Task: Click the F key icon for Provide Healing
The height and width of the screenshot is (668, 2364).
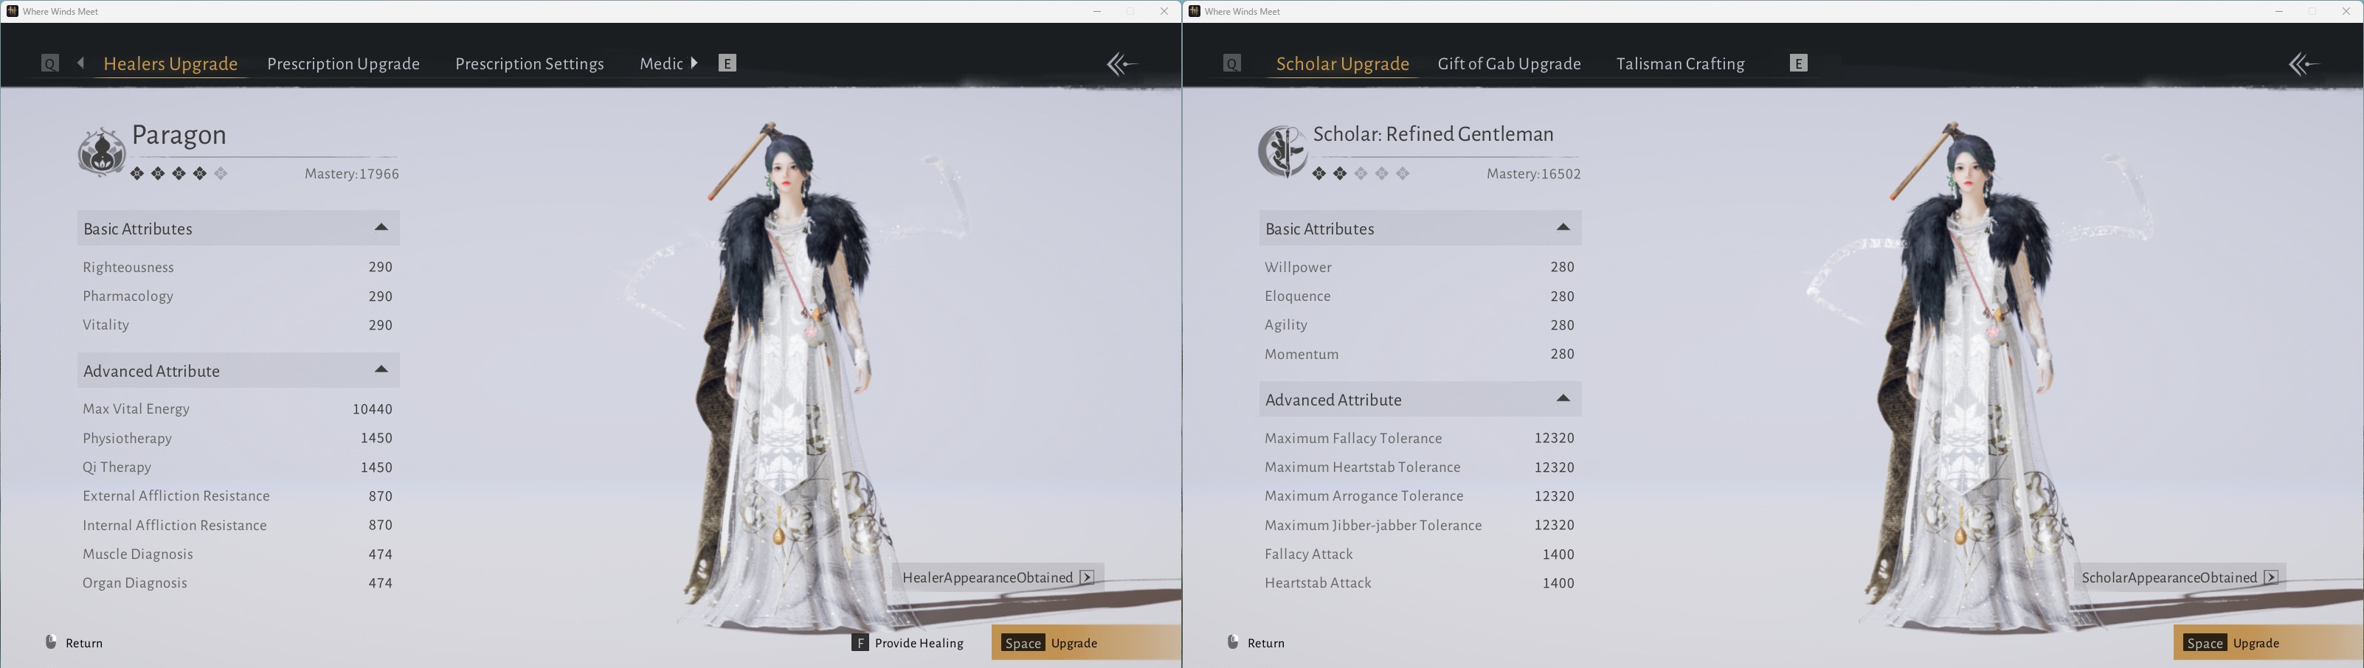Action: (860, 643)
